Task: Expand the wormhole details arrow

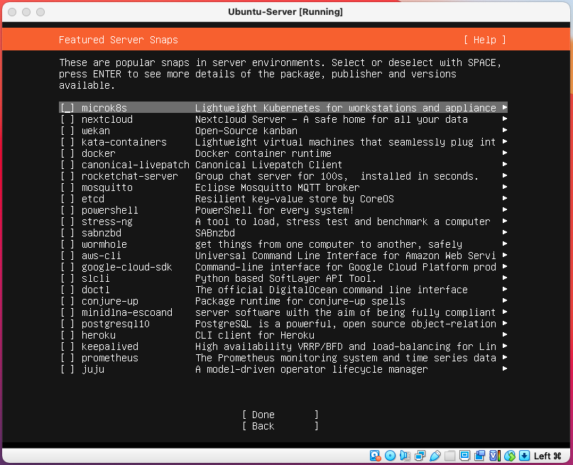Action: point(505,244)
